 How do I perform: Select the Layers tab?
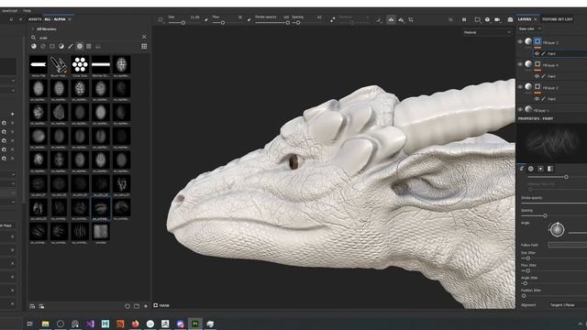(524, 19)
